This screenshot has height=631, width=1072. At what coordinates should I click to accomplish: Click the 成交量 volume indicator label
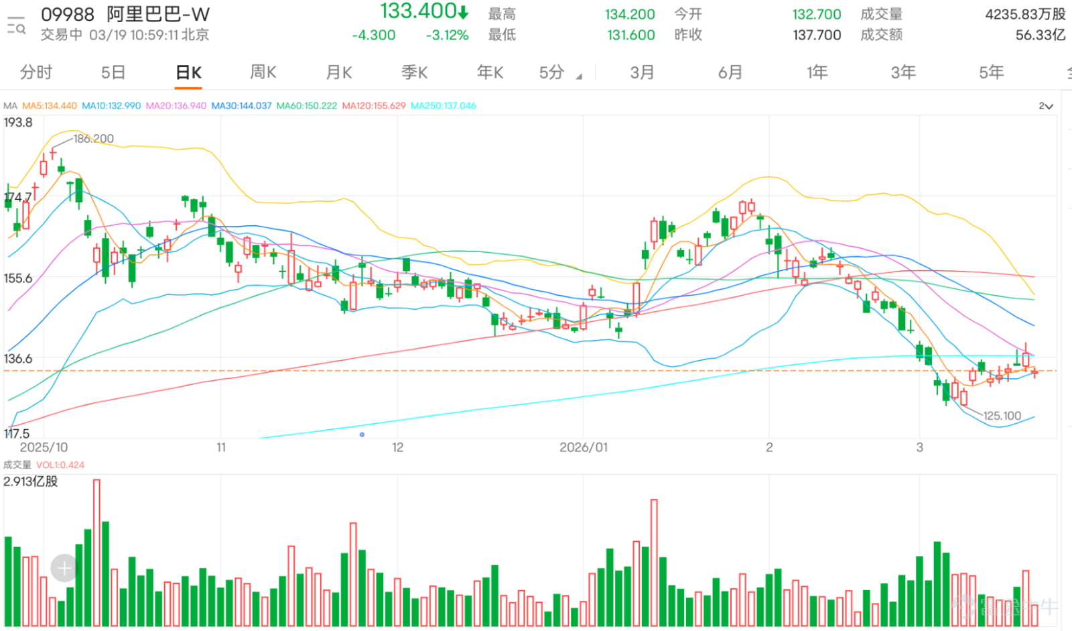(17, 465)
